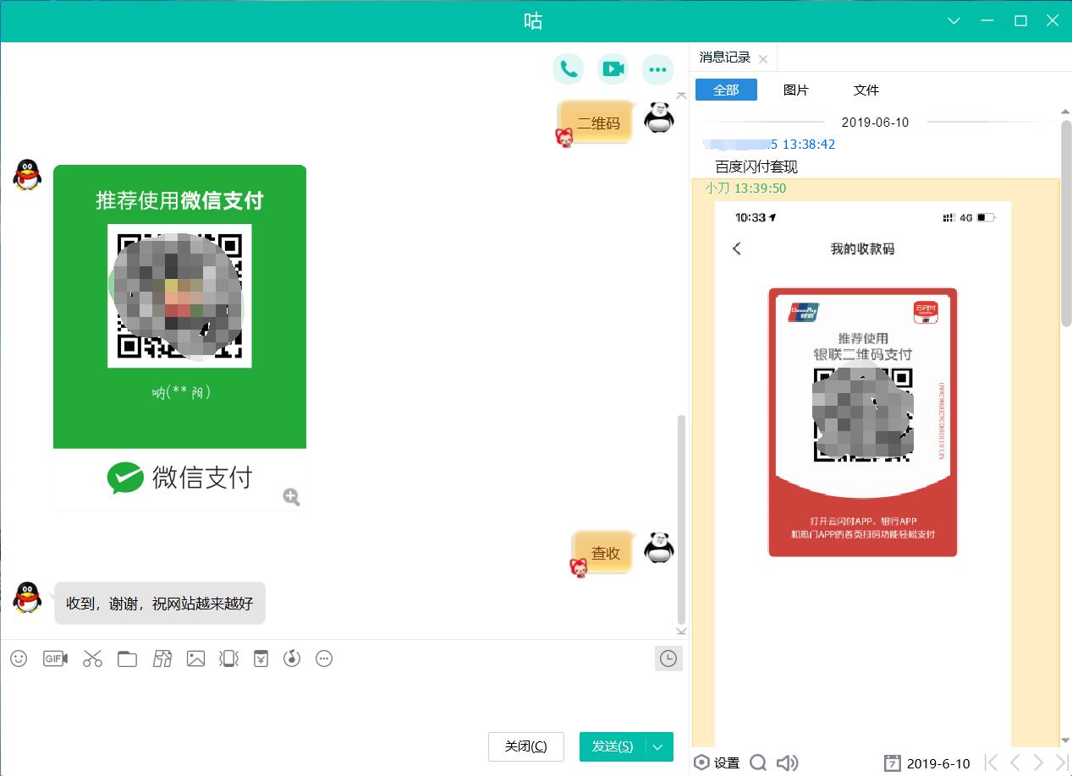Viewport: 1072px width, 776px height.
Task: Click the scroll-up arrow of the chat area
Action: 681,96
